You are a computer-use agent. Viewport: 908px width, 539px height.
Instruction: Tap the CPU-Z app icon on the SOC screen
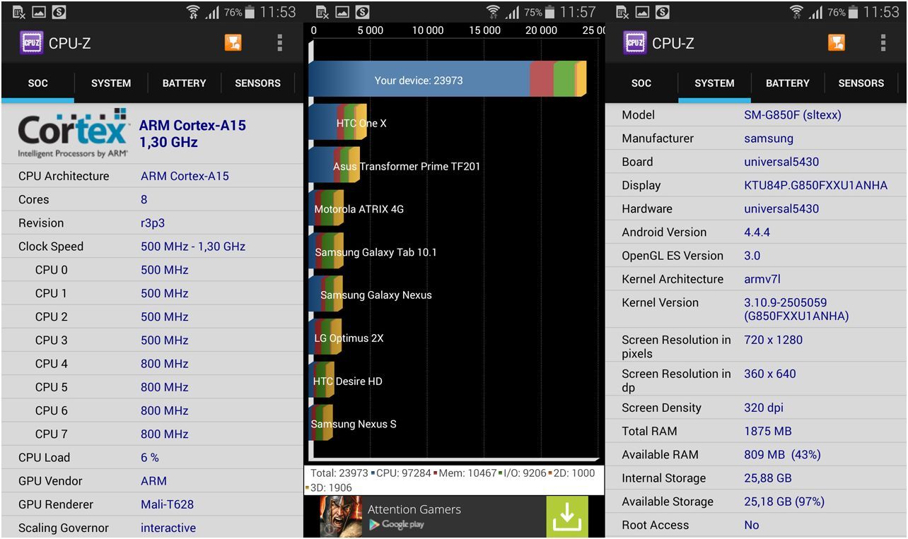[x=31, y=43]
